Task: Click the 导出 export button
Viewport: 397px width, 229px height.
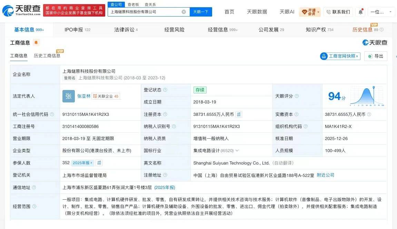Action: [x=376, y=56]
